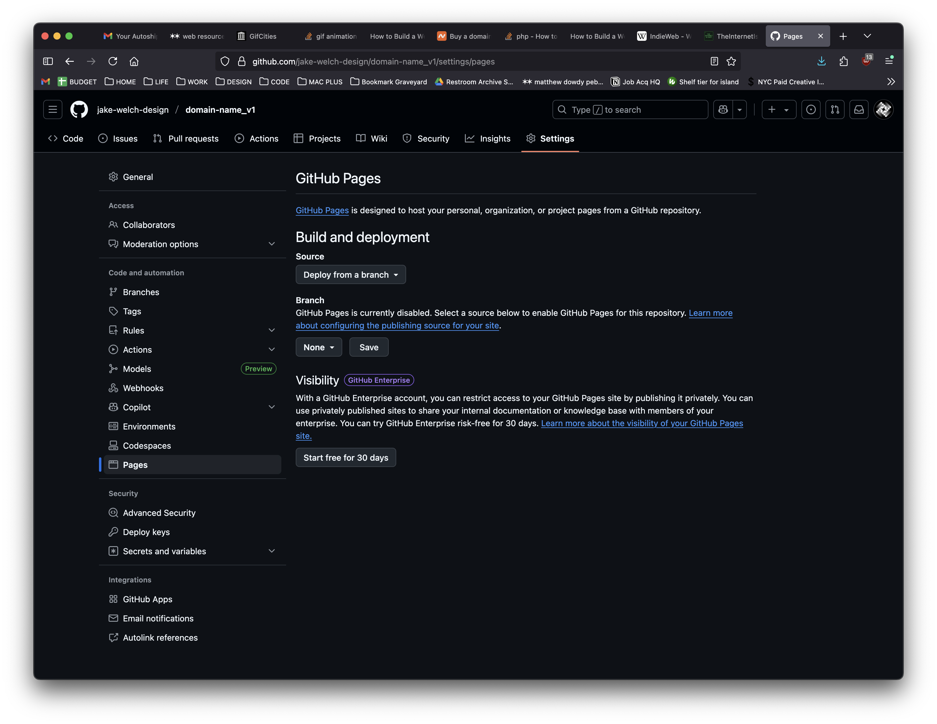Expand Rules section in sidebar
Viewport: 937px width, 724px height.
coord(192,330)
